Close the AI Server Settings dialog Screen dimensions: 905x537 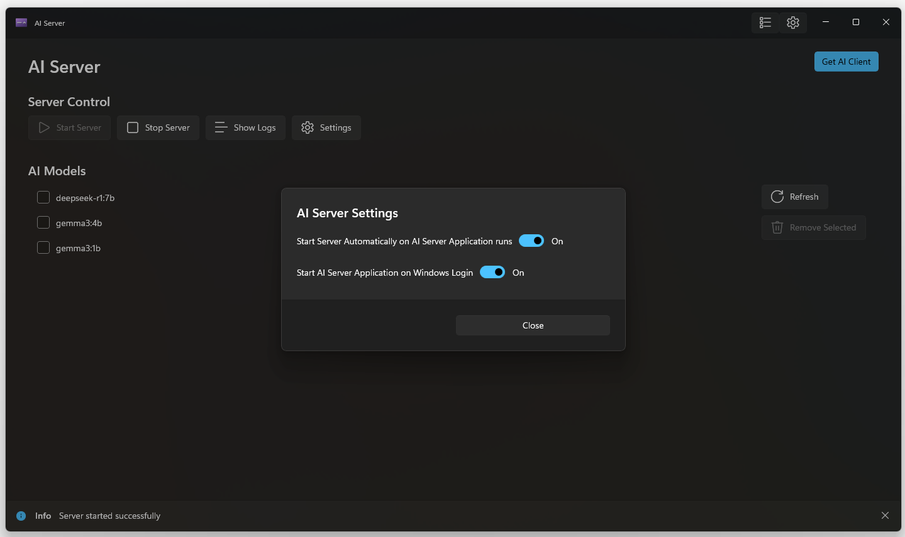(533, 325)
